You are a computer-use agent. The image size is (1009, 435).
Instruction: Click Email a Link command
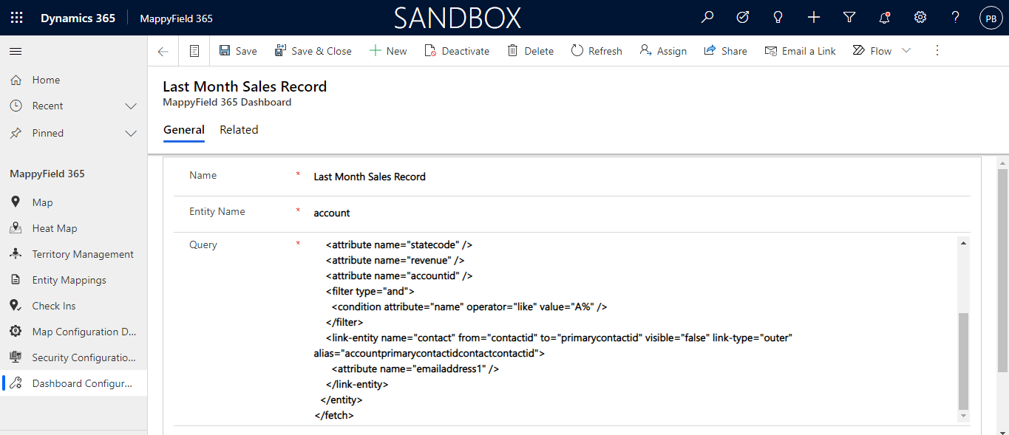tap(800, 51)
